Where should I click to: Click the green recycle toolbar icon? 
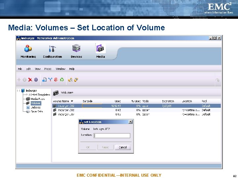pyautogui.click(x=62, y=79)
